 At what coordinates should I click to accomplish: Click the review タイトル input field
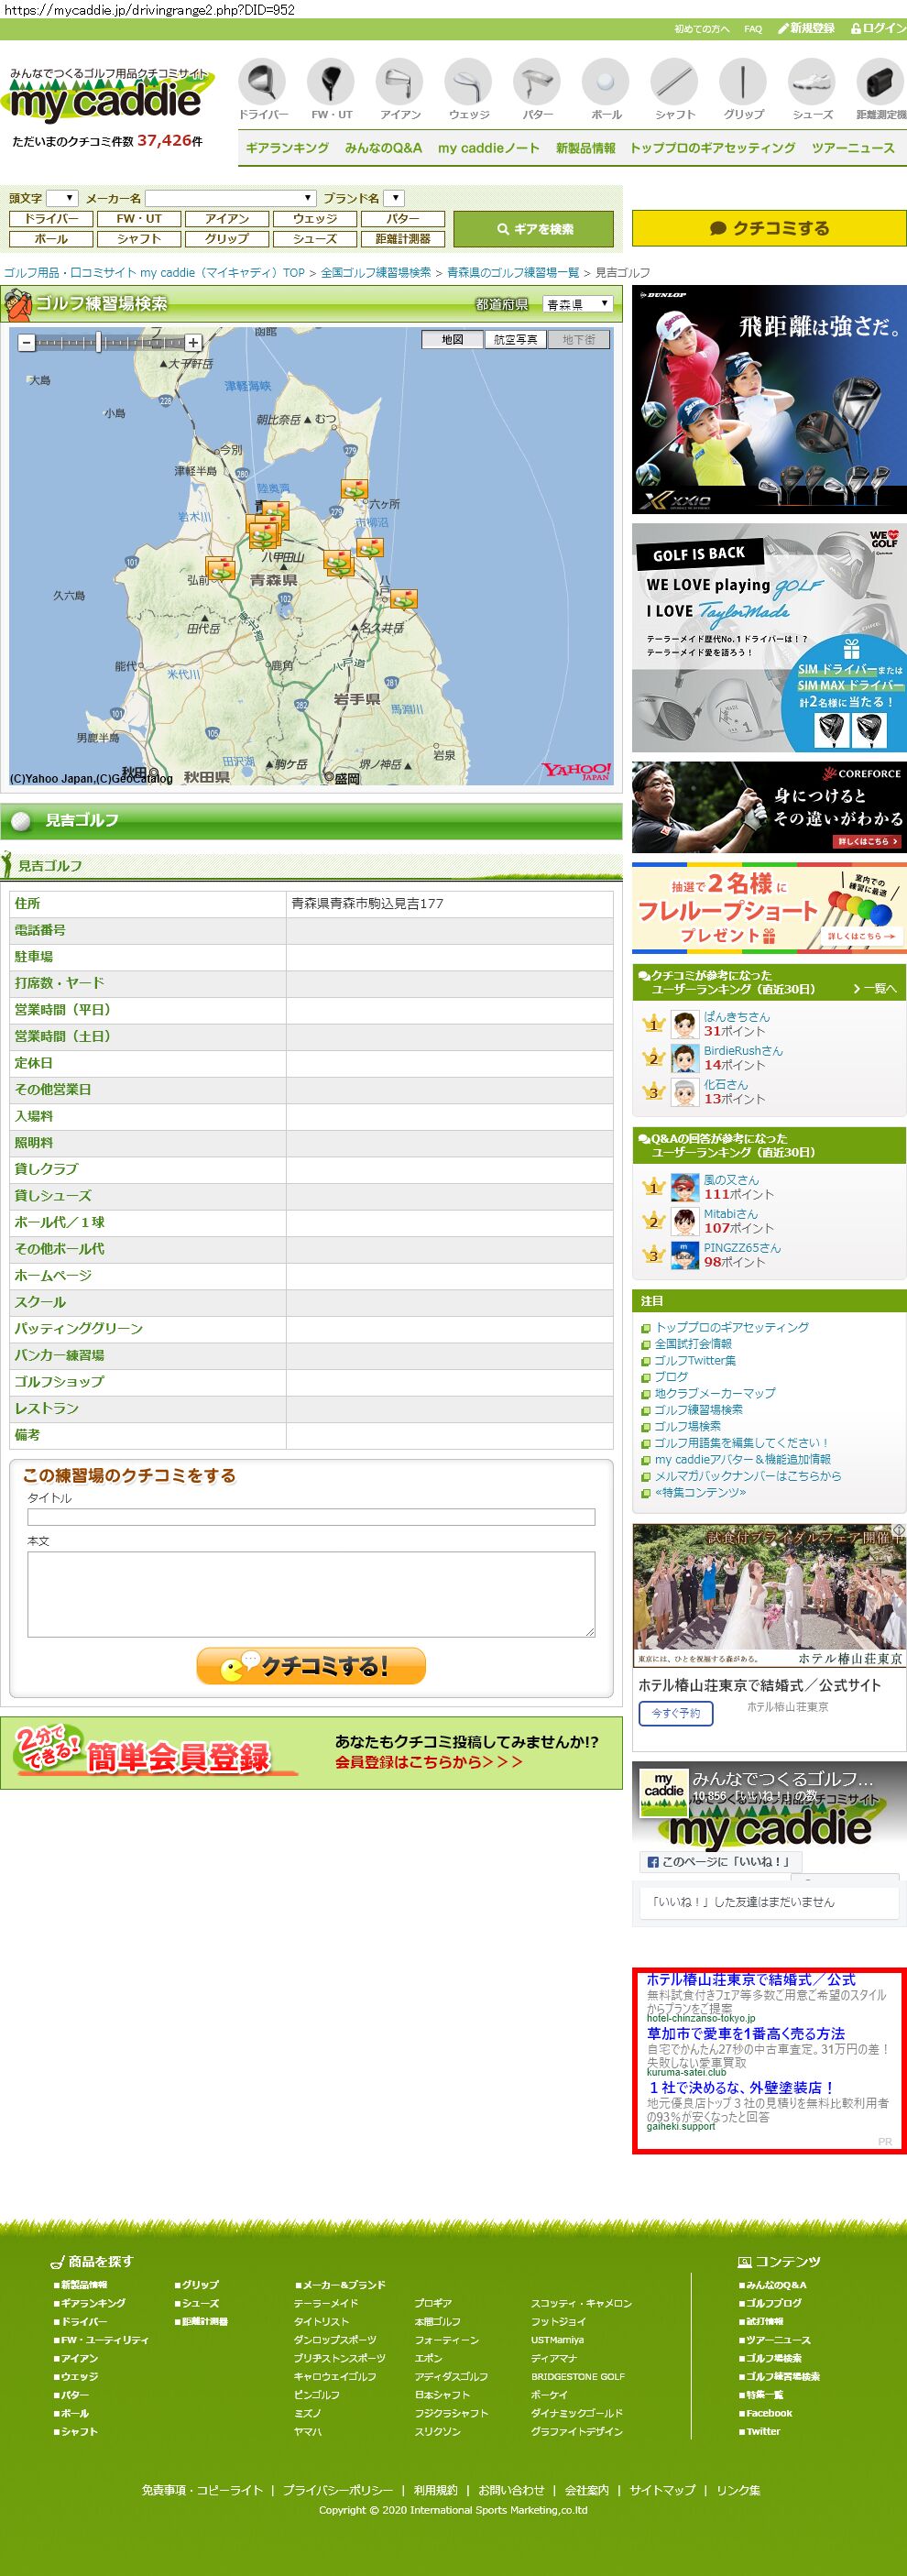(x=311, y=1517)
